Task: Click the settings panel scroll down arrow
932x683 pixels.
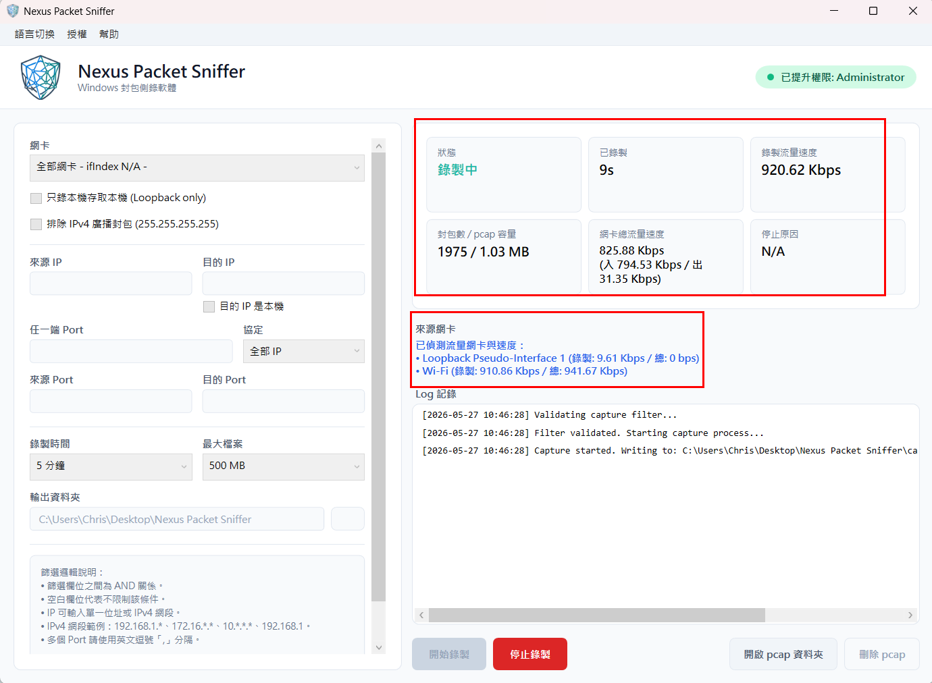Action: pos(379,647)
